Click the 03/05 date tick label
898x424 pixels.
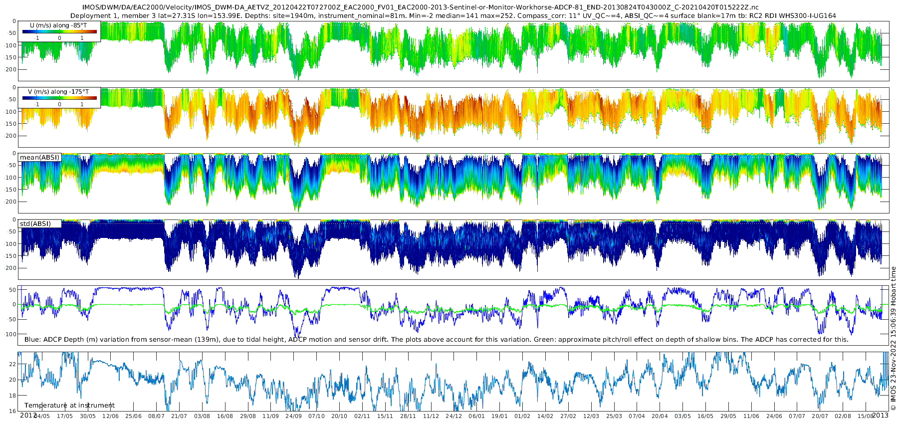pos(683,416)
